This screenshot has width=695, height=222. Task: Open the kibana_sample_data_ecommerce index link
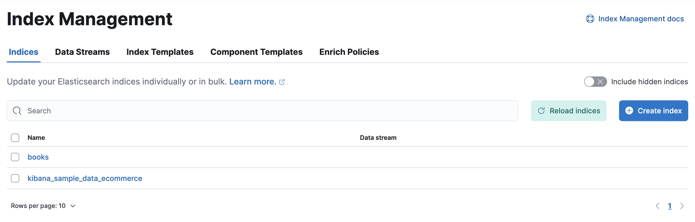[x=85, y=179]
